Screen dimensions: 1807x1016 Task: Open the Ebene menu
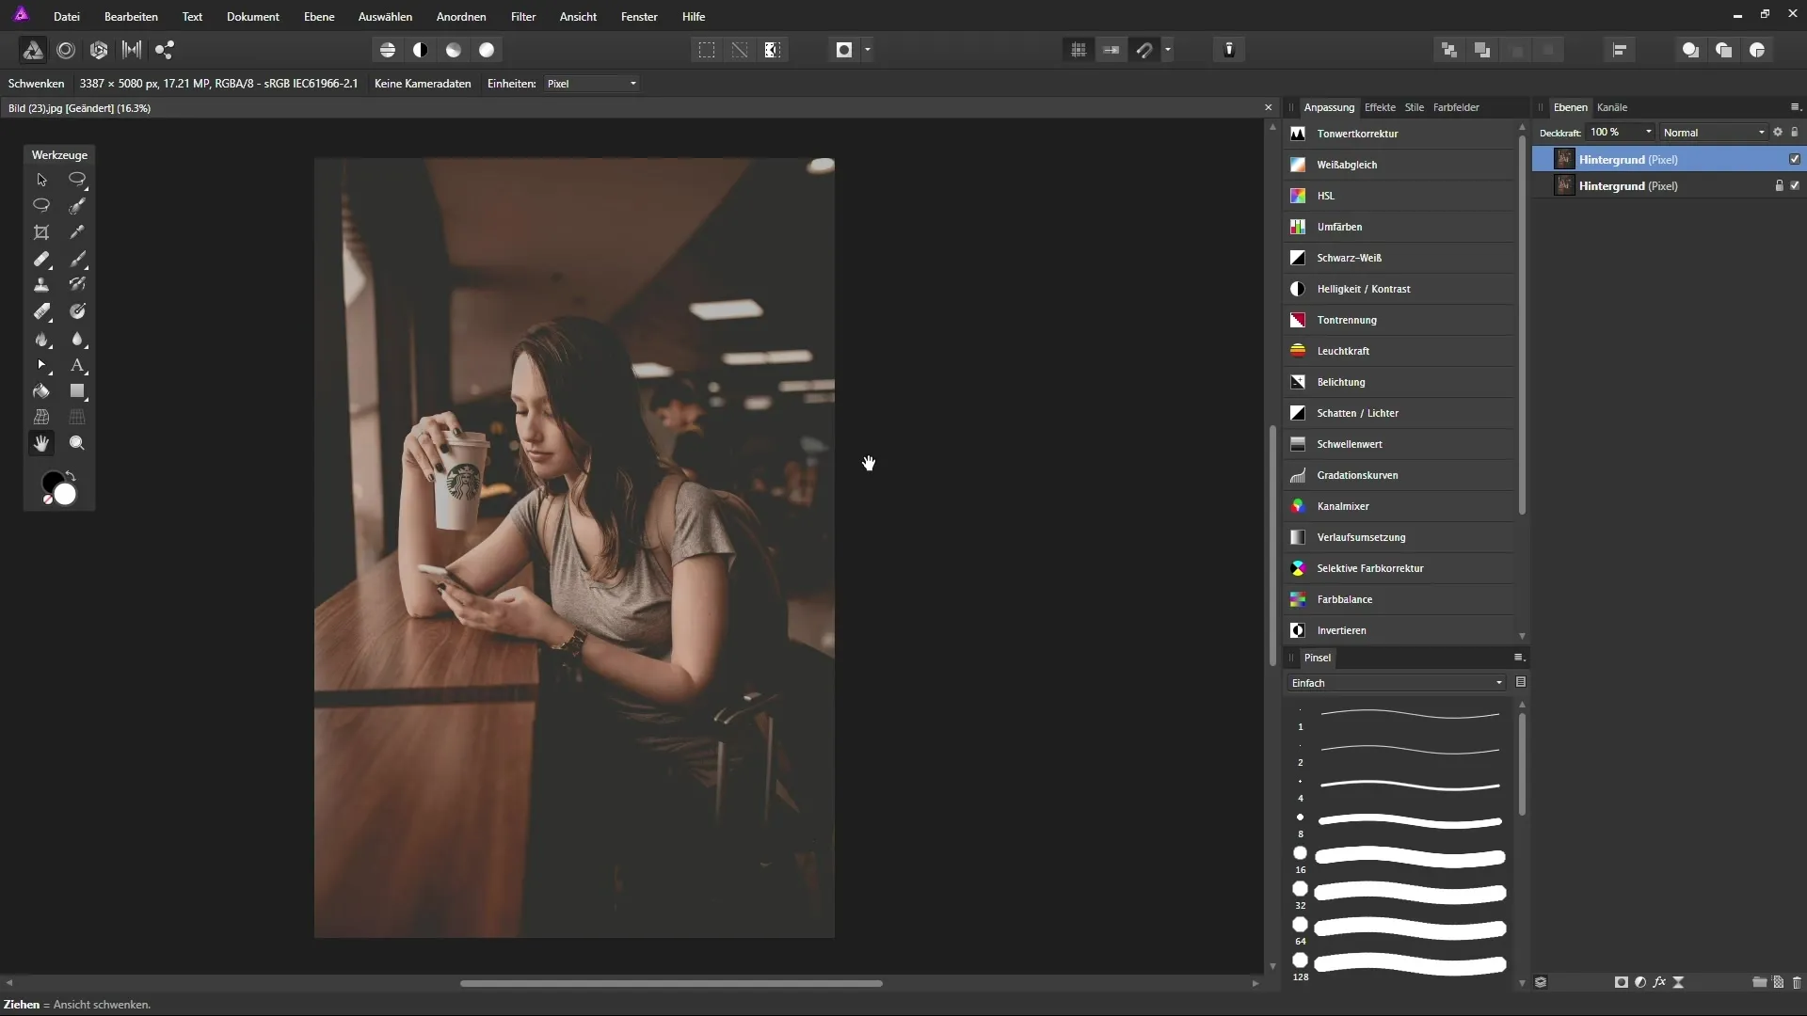click(319, 17)
